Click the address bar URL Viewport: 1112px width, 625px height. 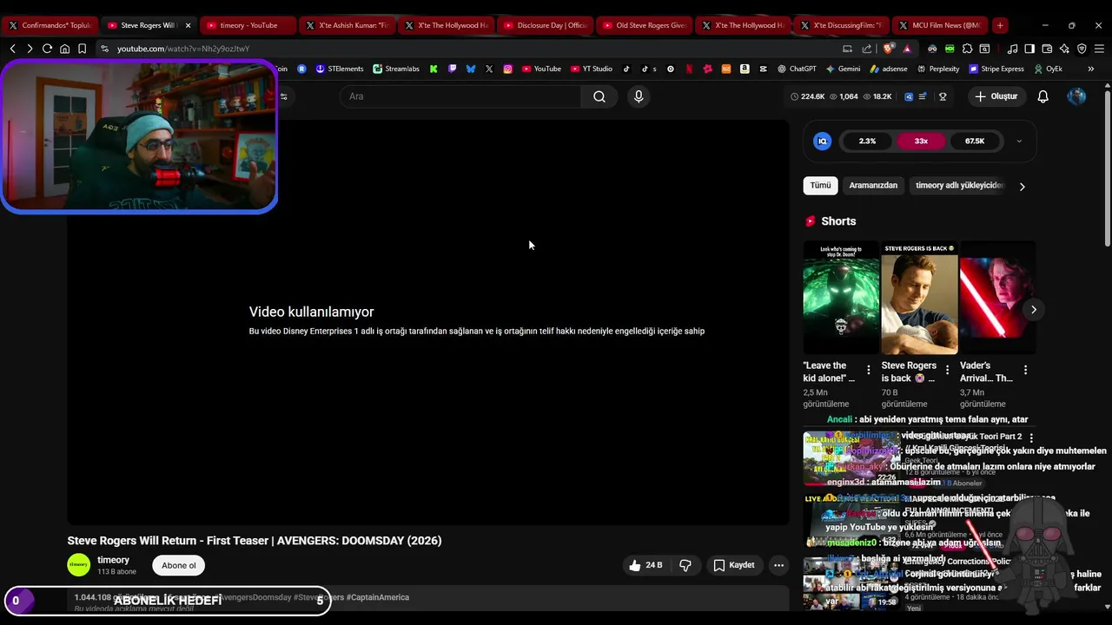(183, 49)
